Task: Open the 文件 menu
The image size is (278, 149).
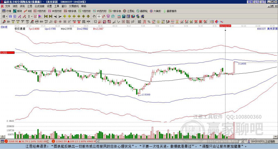Action: [x=8, y=6]
